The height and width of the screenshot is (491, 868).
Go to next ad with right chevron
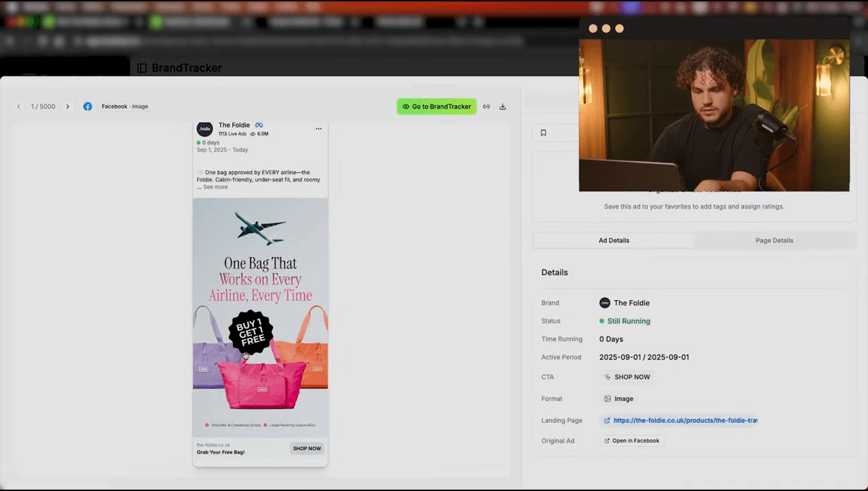click(x=67, y=106)
